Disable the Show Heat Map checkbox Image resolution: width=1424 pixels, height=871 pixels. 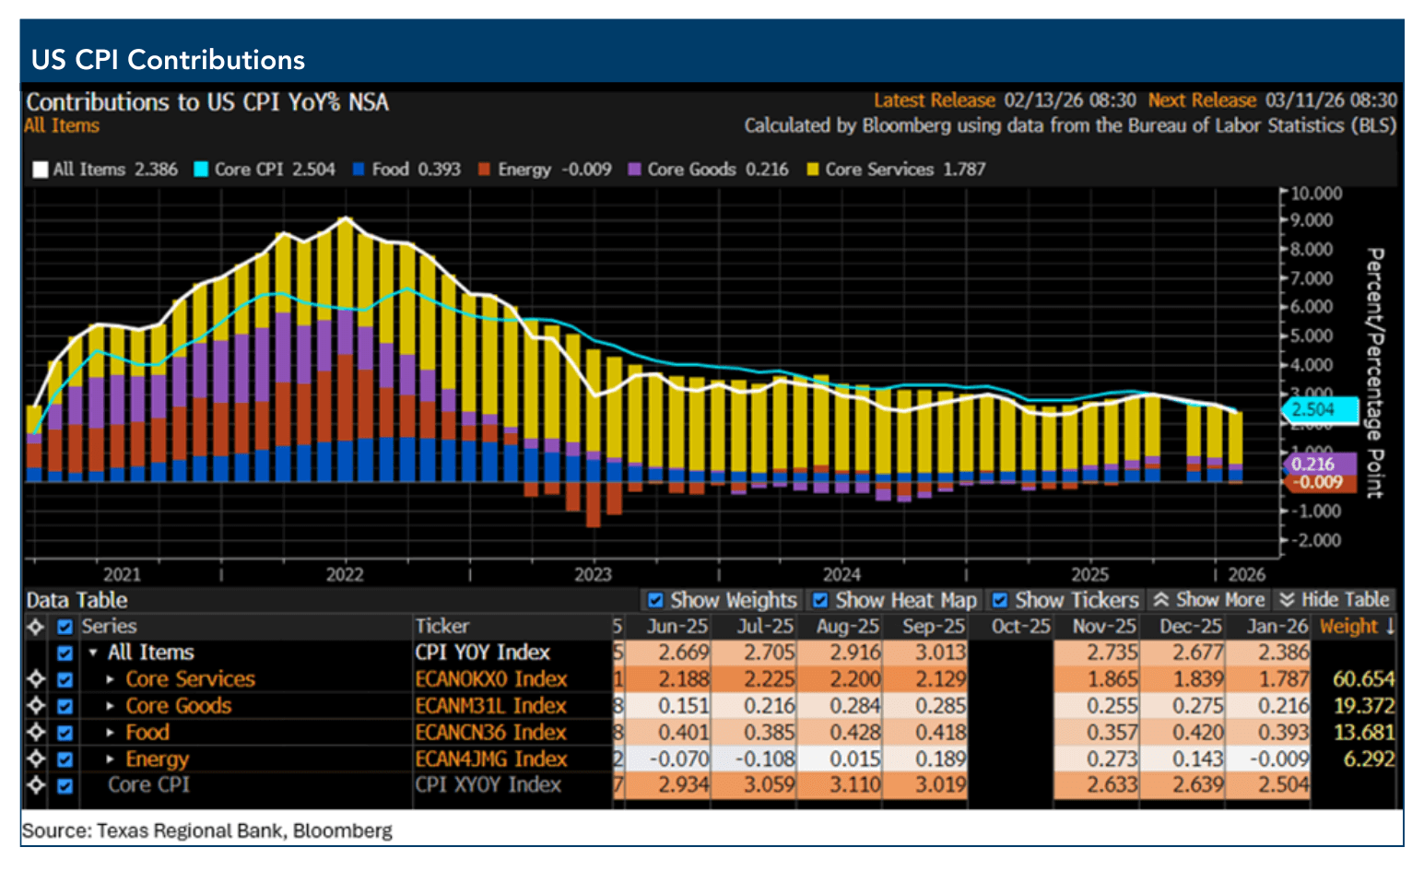click(x=820, y=601)
